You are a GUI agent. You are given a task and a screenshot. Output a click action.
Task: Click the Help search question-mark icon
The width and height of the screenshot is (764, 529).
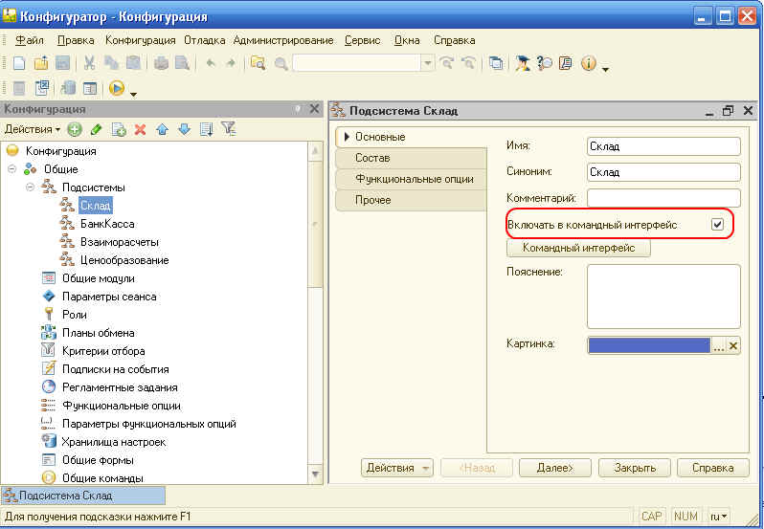pyautogui.click(x=544, y=63)
